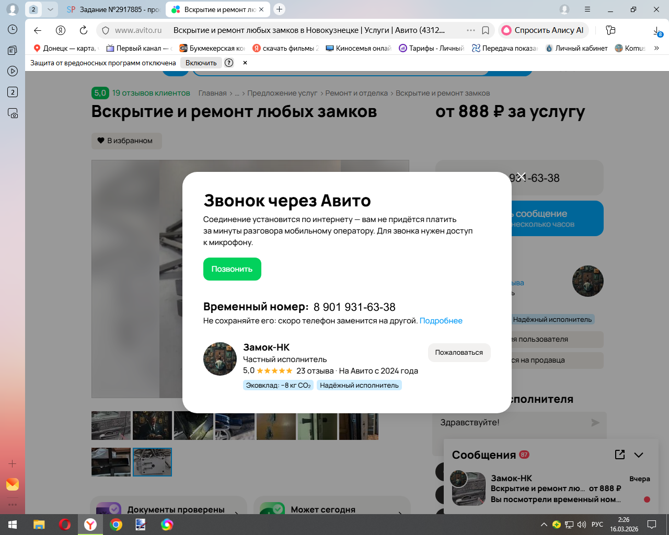This screenshot has width=669, height=535.
Task: Open messages in a separate window icon
Action: pyautogui.click(x=620, y=455)
